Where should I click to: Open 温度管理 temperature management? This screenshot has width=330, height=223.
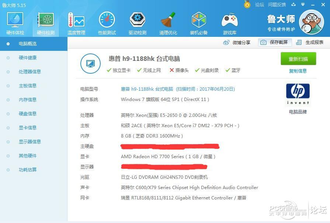[x=76, y=24]
